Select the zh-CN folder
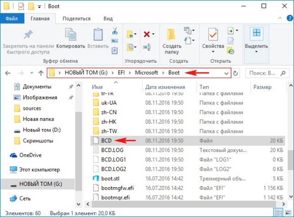294x217 pixels. pyautogui.click(x=187, y=112)
